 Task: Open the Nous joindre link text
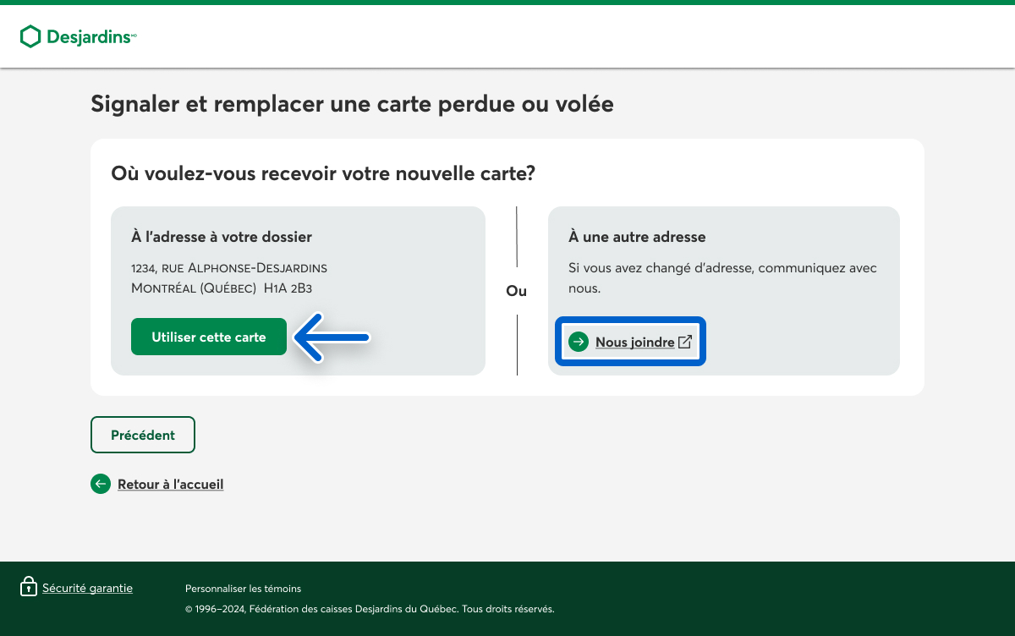coord(634,343)
